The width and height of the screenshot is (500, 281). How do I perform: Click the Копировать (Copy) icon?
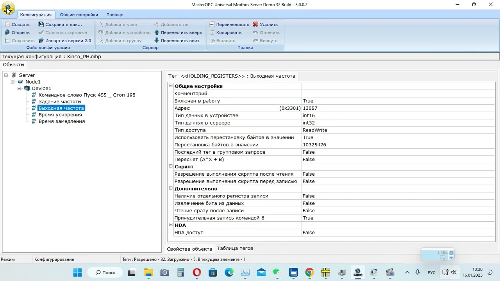coord(212,32)
